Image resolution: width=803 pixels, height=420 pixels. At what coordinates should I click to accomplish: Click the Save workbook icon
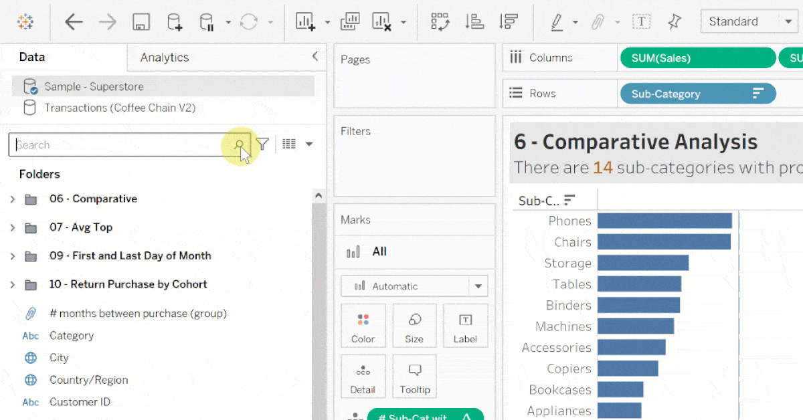coord(141,22)
